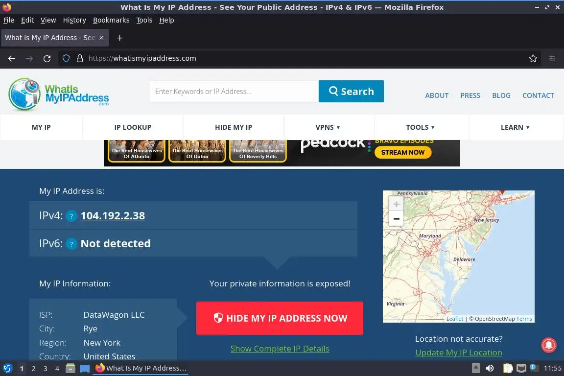
Task: Click the Firefox window taskbar entry
Action: pos(141,368)
